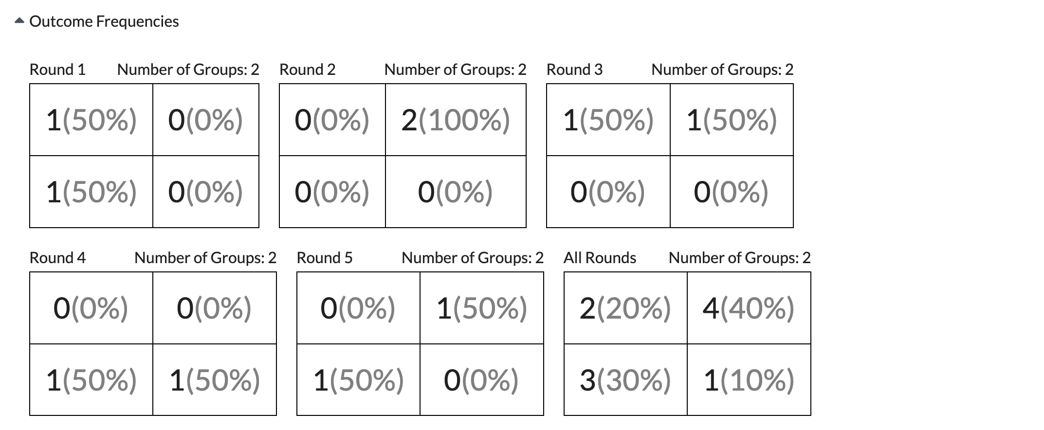The image size is (1044, 430).
Task: Select Round 2 cell showing 2(100%)
Action: (x=456, y=120)
